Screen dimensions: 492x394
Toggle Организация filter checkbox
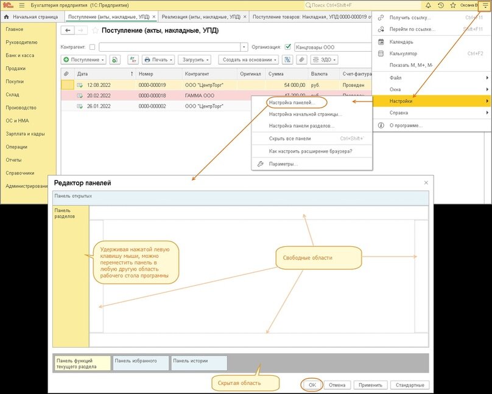coord(288,47)
